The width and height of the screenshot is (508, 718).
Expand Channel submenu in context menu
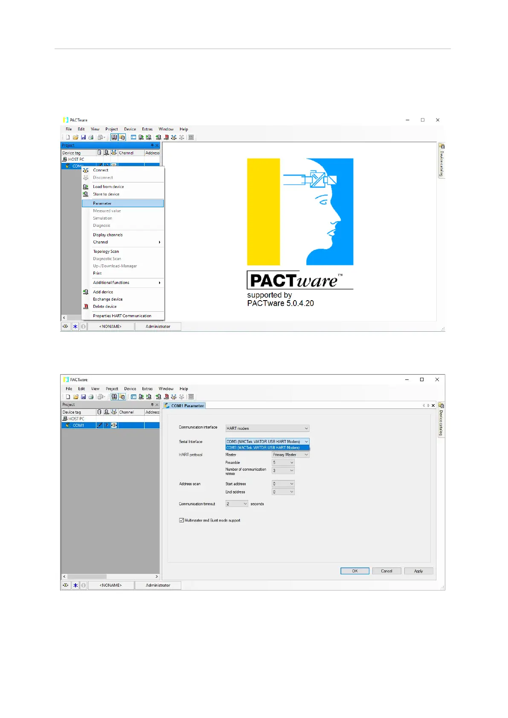123,242
